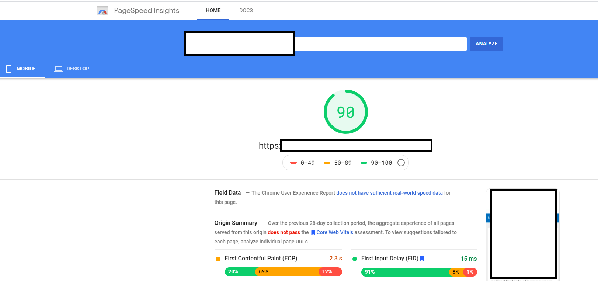598x281 pixels.
Task: Open the DOCS tab
Action: (x=246, y=10)
